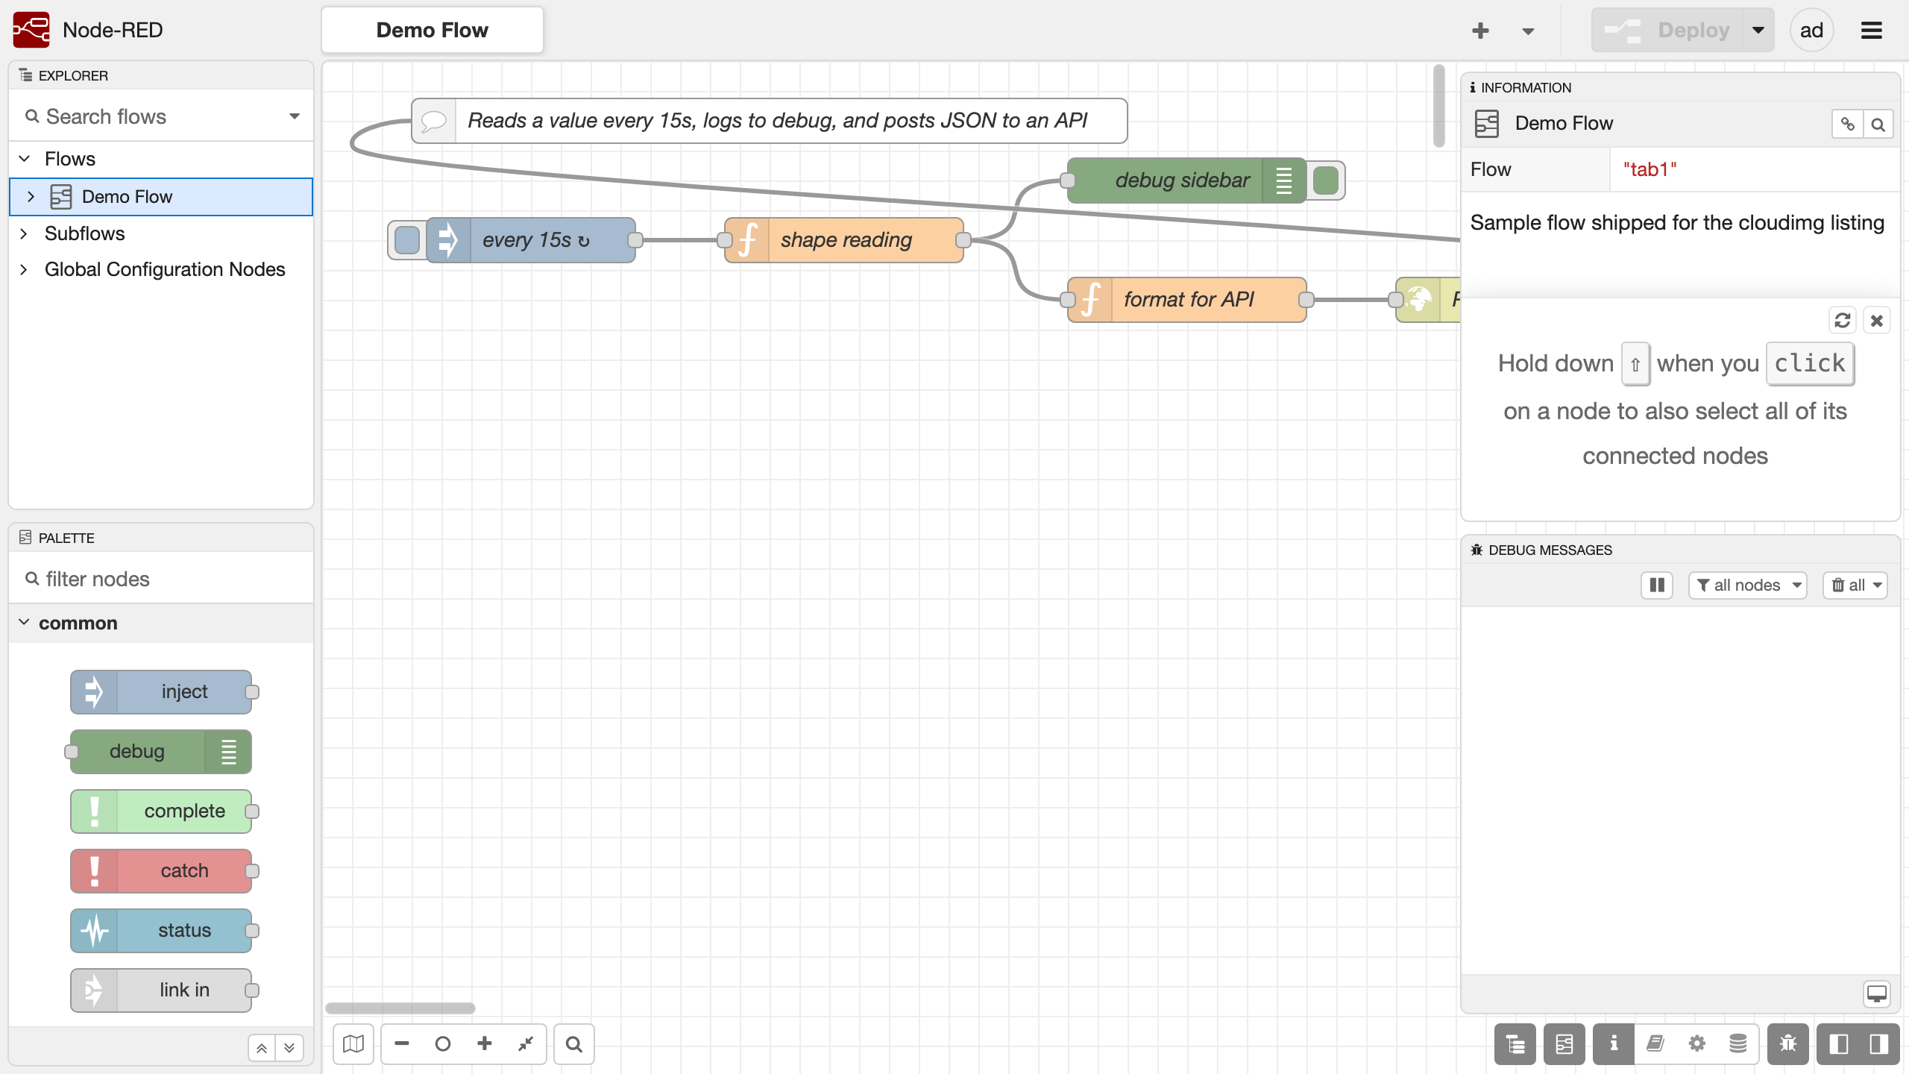Screen dimensions: 1909x1074
Task: Select Demo Flow in the explorer tree
Action: (161, 197)
